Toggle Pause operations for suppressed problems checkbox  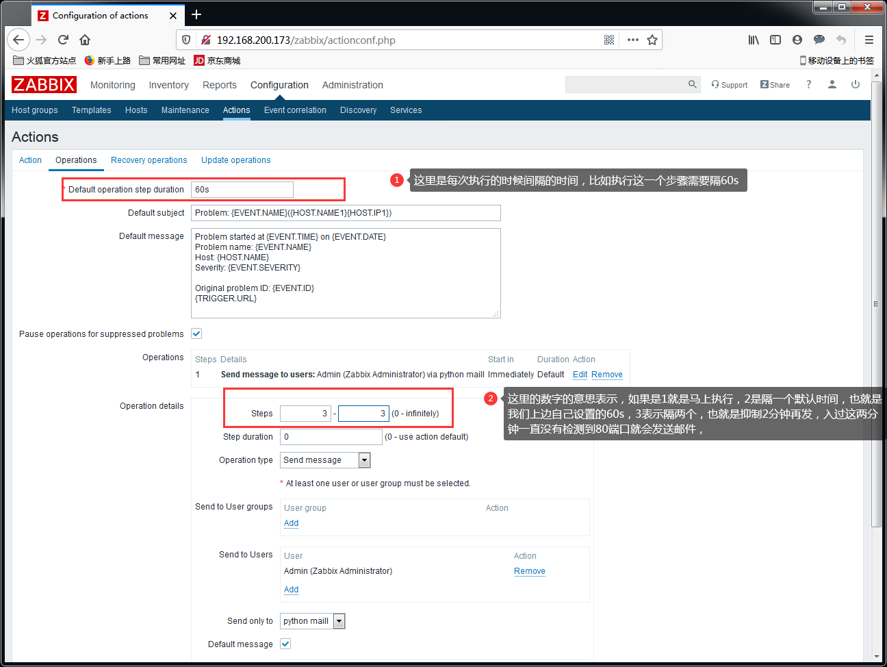pyautogui.click(x=196, y=333)
